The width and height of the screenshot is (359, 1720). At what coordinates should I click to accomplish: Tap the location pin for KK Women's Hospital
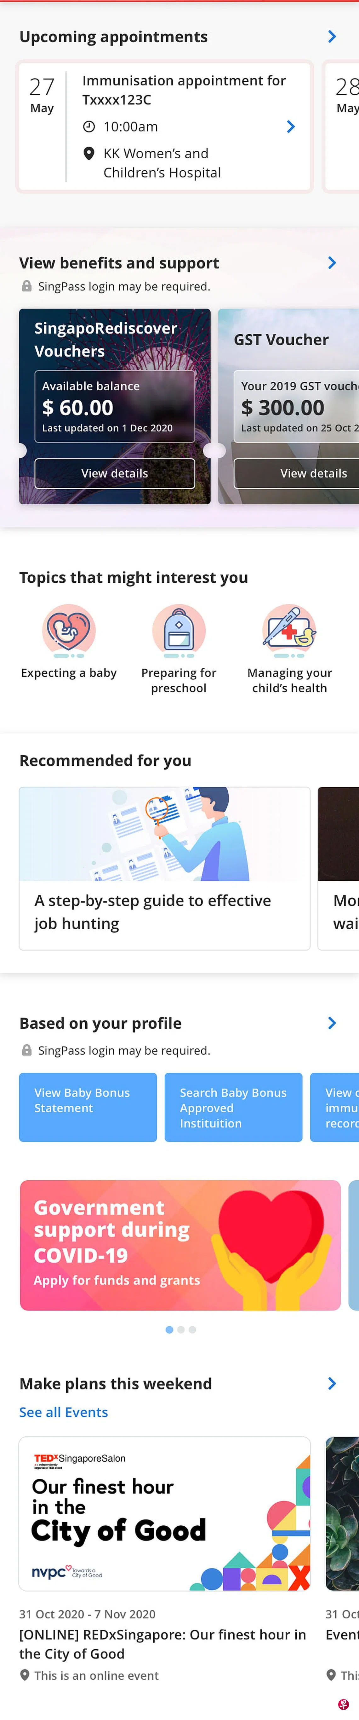click(88, 154)
